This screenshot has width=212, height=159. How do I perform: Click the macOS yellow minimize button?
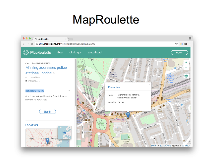26,38
